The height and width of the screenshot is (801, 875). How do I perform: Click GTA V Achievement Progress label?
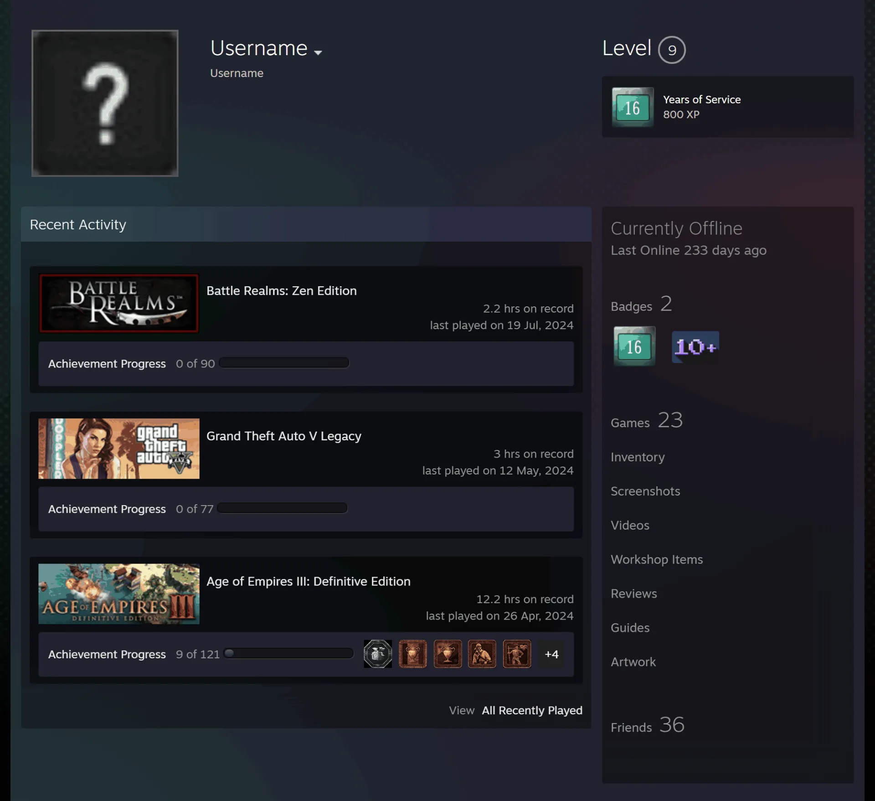tap(107, 509)
